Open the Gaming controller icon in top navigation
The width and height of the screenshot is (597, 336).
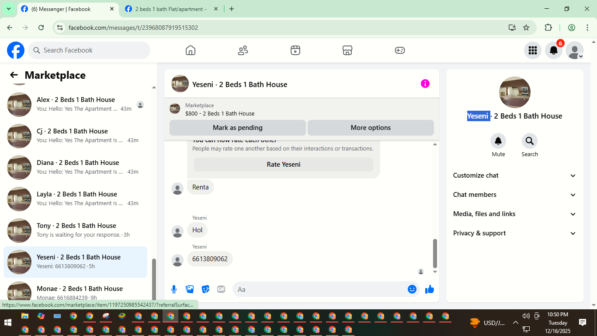pyautogui.click(x=400, y=50)
